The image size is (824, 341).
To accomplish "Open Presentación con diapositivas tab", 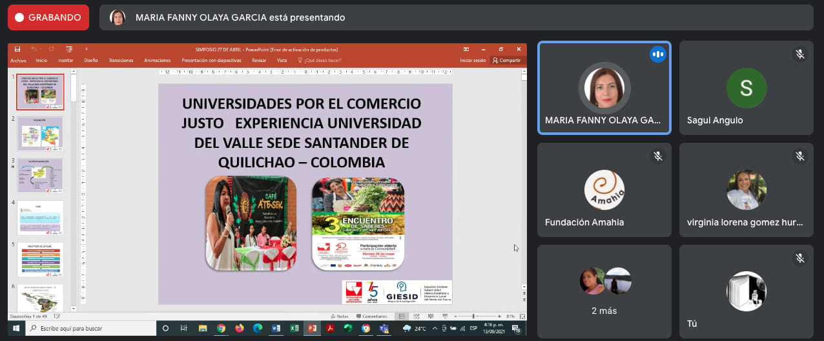I will (x=211, y=60).
